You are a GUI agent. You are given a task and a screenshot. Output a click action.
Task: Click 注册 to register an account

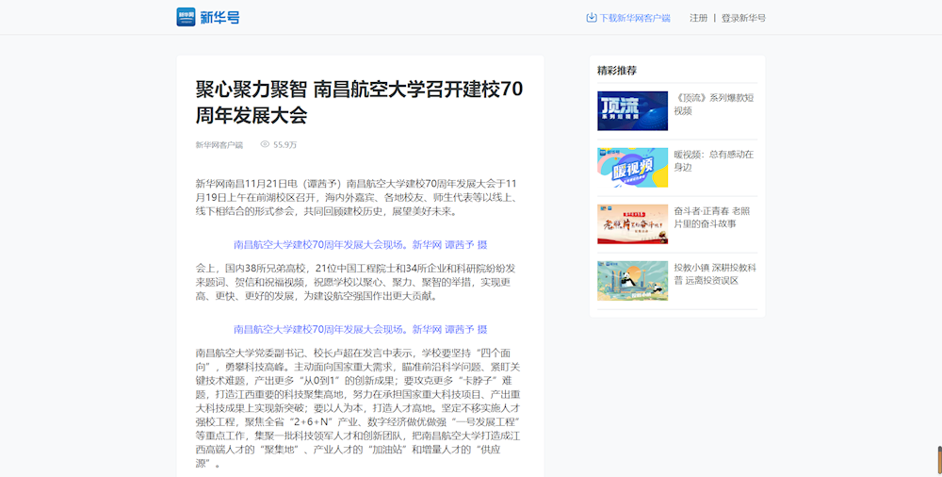coord(698,18)
